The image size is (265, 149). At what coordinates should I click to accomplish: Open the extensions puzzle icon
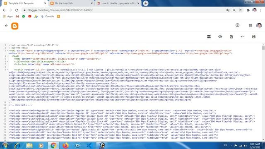248,10
